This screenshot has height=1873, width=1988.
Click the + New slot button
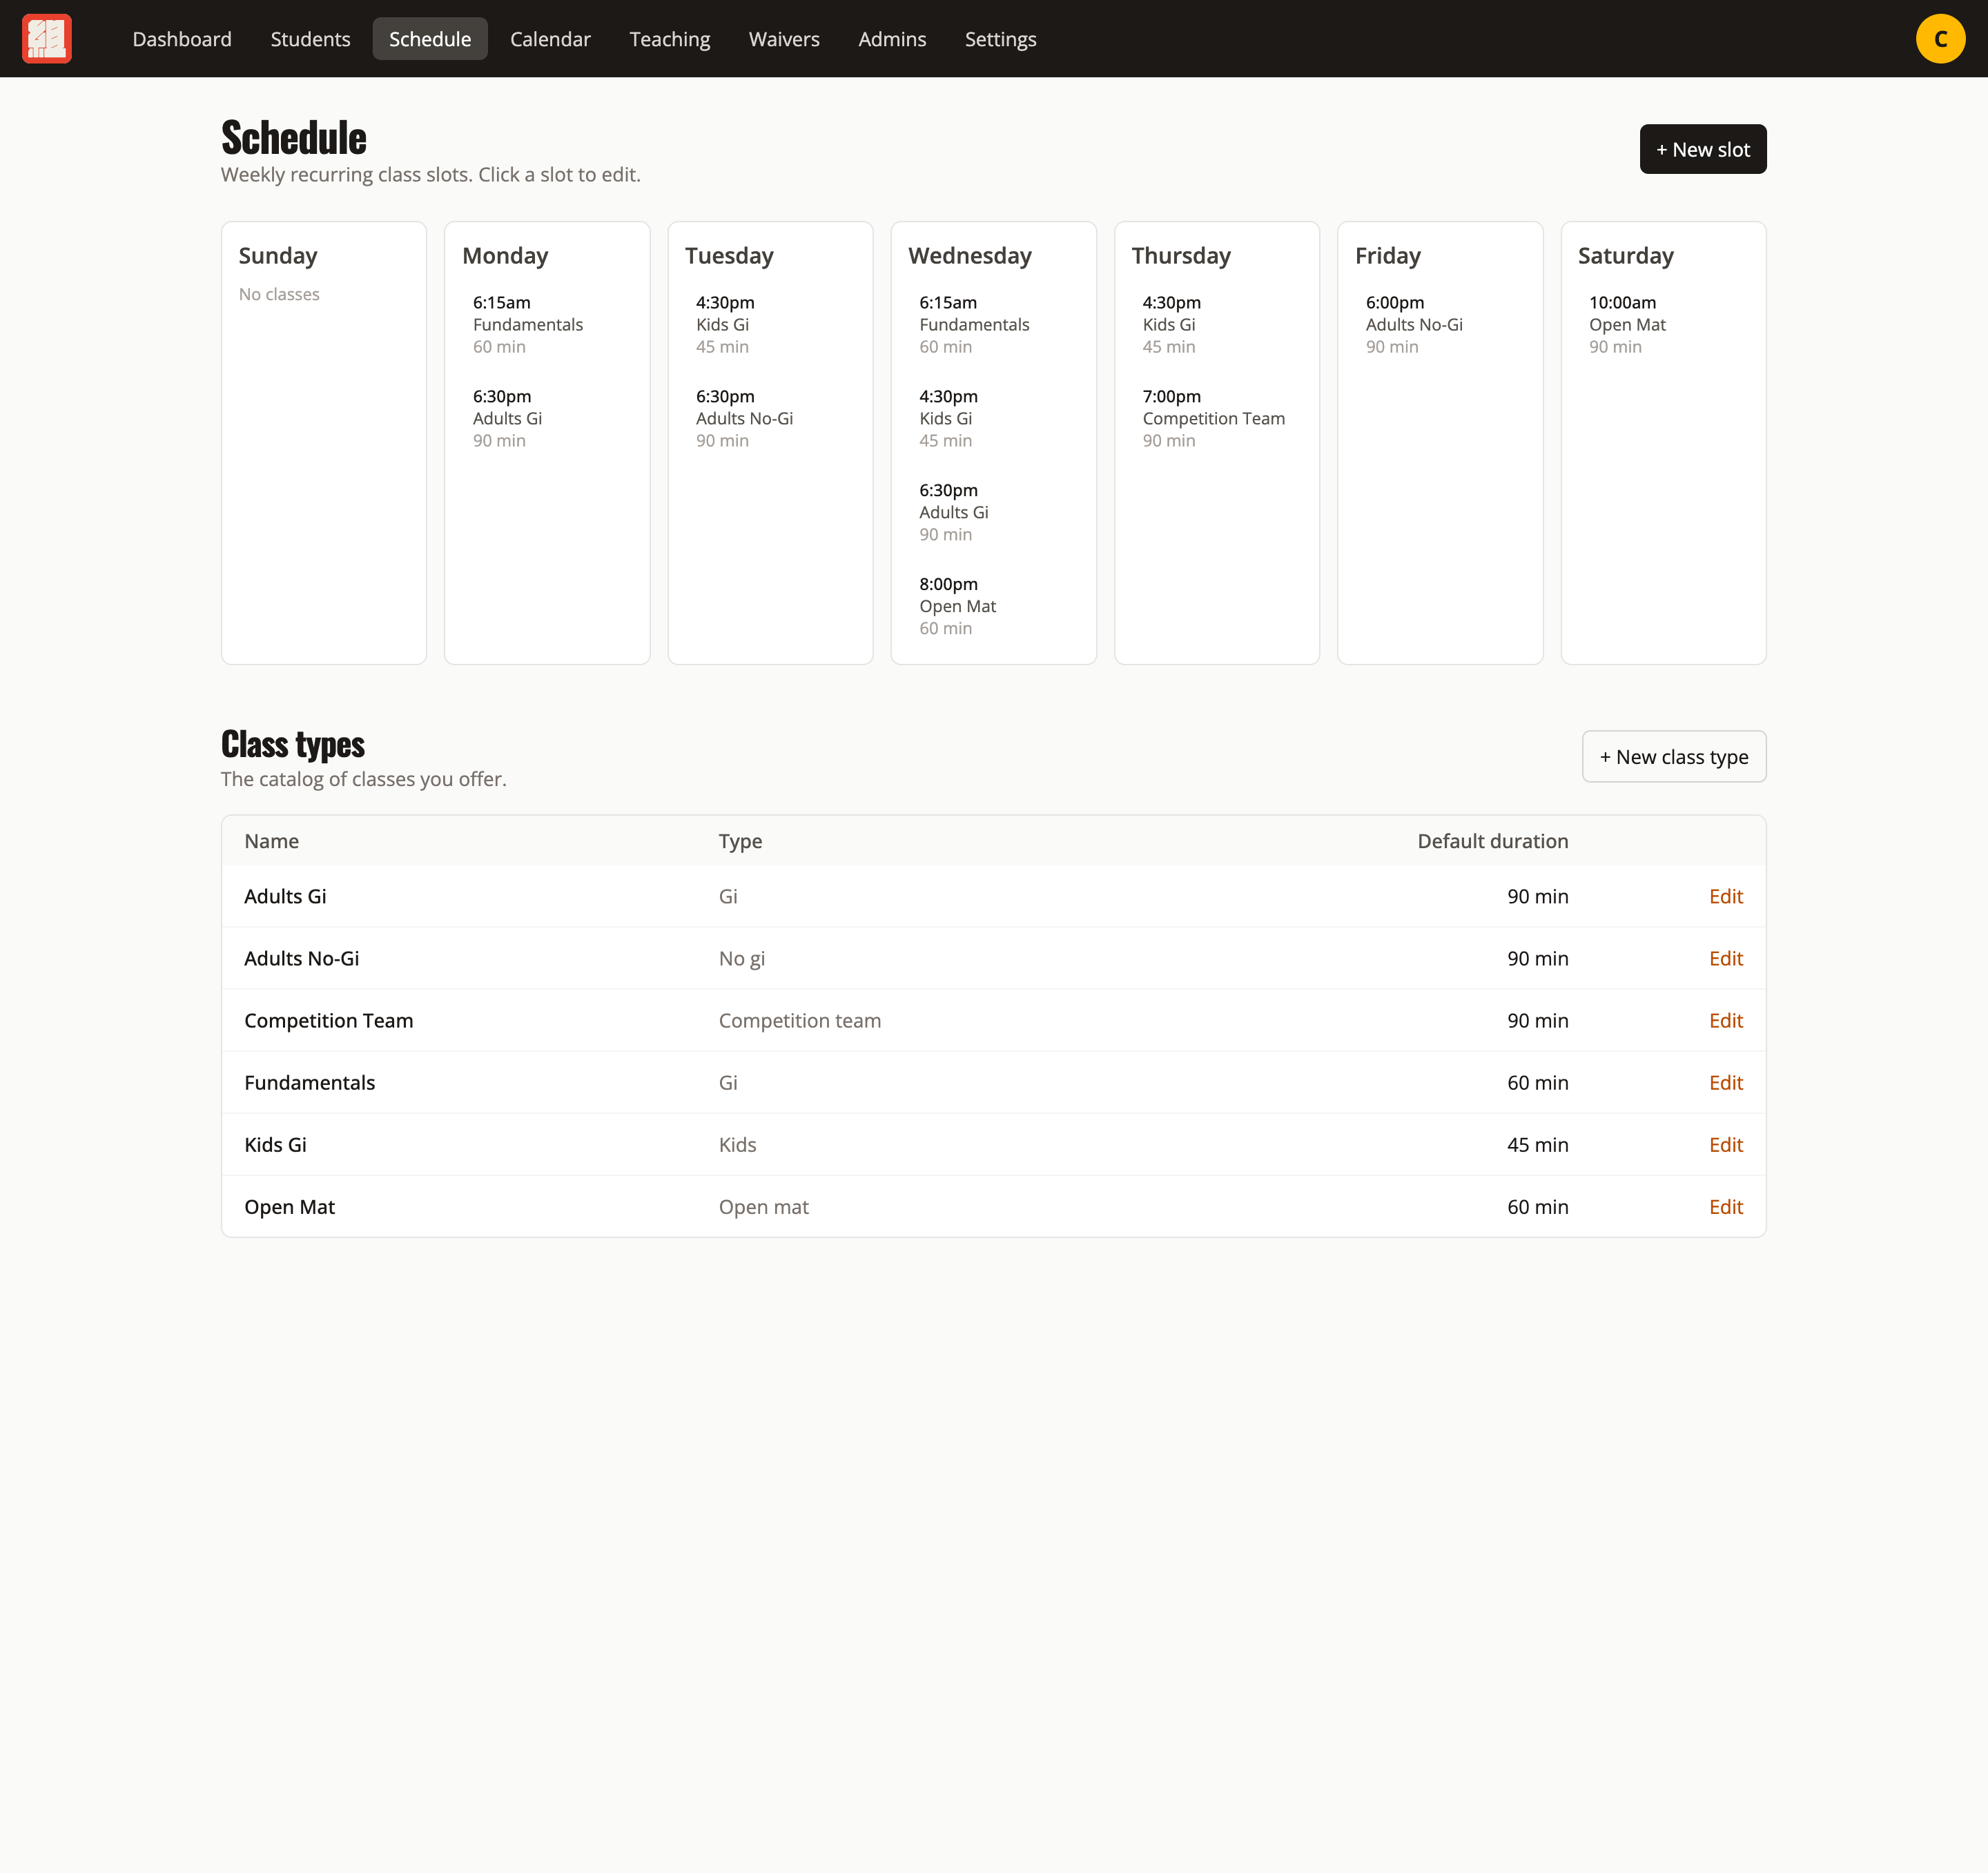(1702, 149)
